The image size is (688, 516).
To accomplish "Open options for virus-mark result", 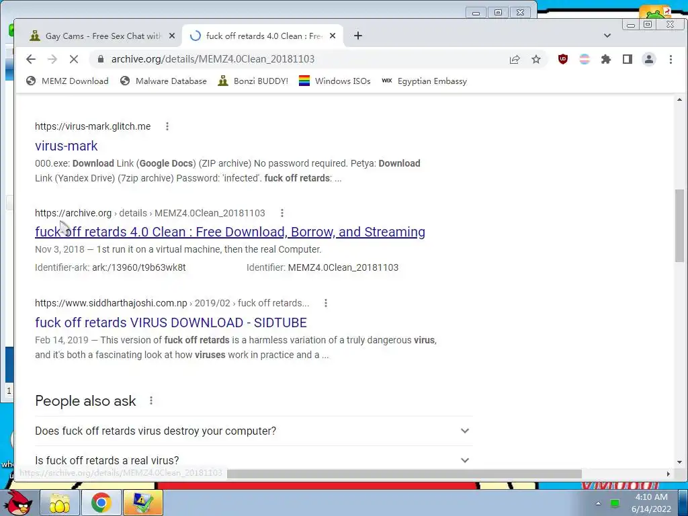I will 167,126.
